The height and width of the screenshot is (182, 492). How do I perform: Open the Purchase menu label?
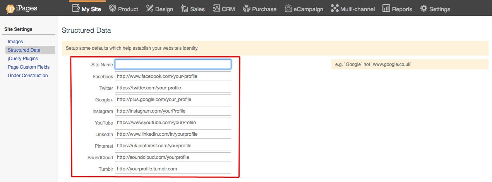(x=264, y=9)
